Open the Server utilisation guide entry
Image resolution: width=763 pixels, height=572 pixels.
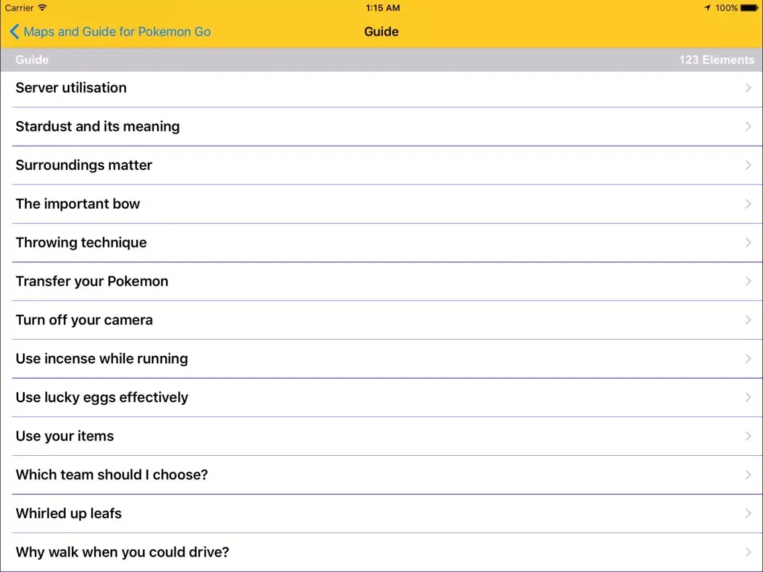(71, 88)
